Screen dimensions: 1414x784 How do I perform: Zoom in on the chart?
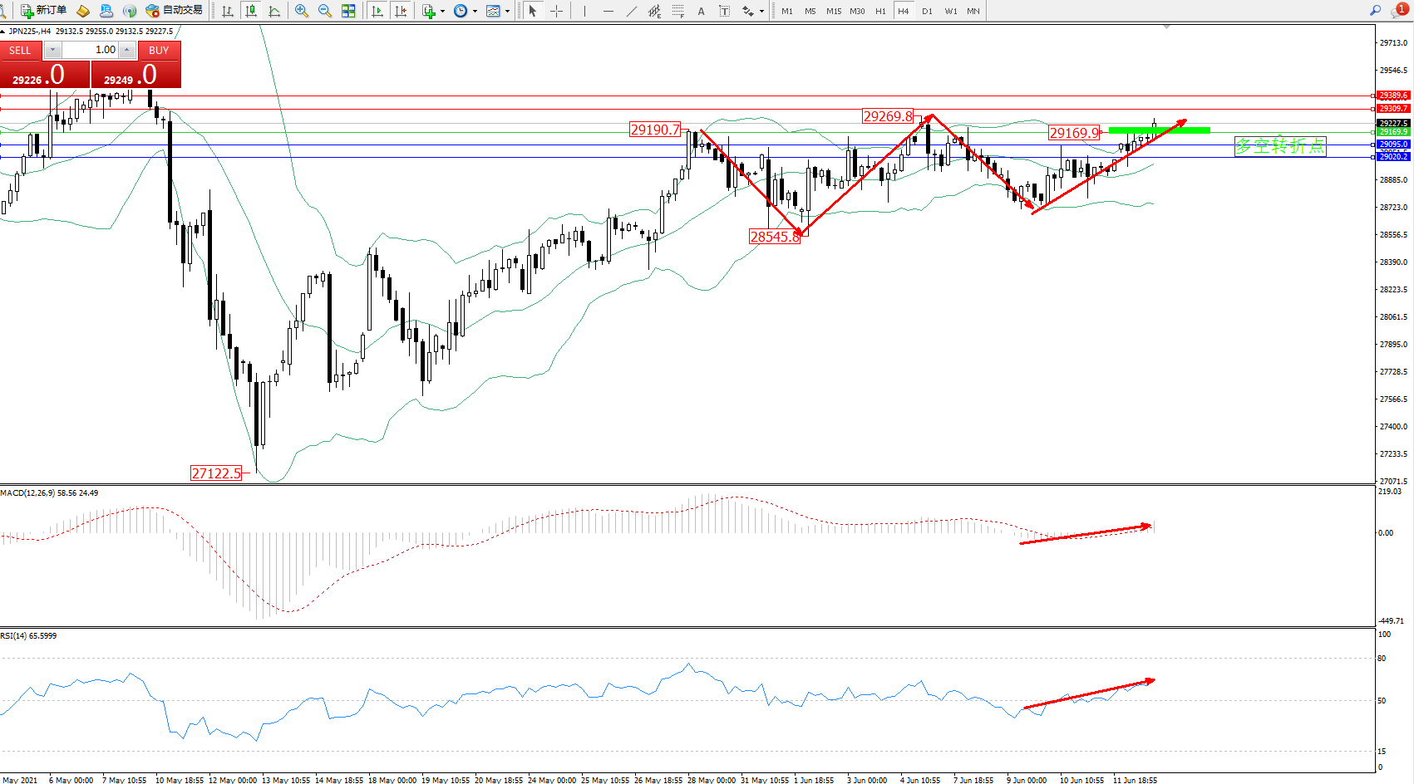(x=302, y=11)
